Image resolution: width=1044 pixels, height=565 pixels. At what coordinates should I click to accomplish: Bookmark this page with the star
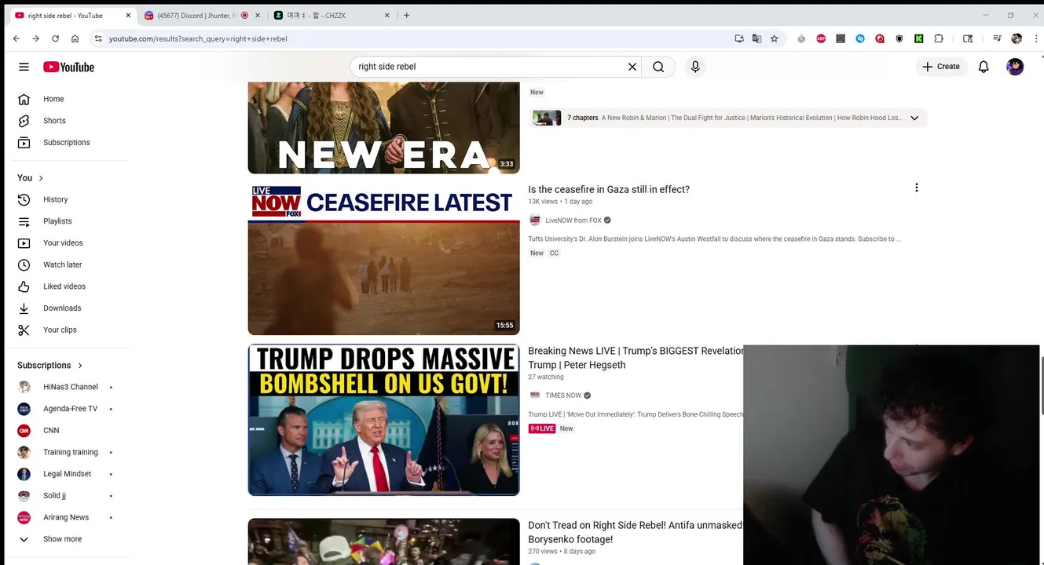[x=774, y=38]
